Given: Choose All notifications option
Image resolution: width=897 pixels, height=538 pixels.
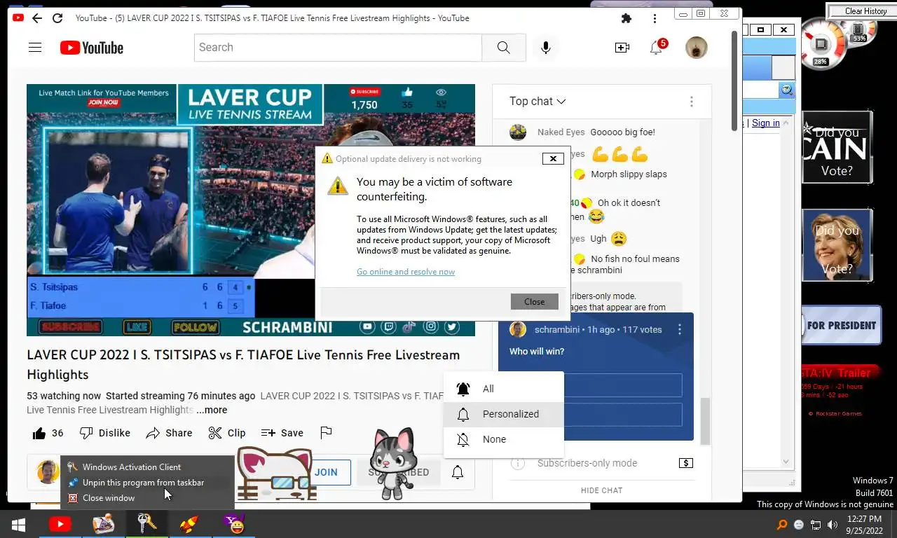Looking at the screenshot, I should click(503, 389).
